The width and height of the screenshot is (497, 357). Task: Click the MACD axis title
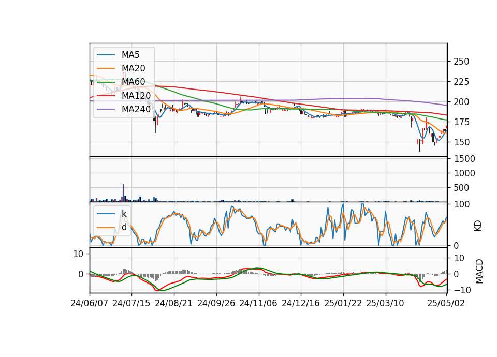479,271
